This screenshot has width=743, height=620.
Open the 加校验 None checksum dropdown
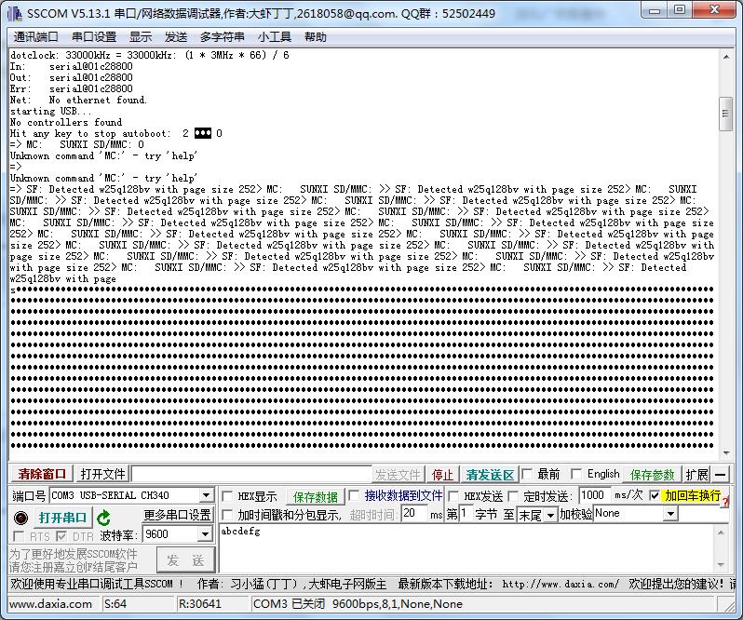click(x=670, y=514)
